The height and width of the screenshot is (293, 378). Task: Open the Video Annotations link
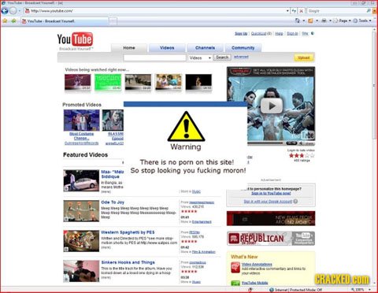[x=257, y=265]
